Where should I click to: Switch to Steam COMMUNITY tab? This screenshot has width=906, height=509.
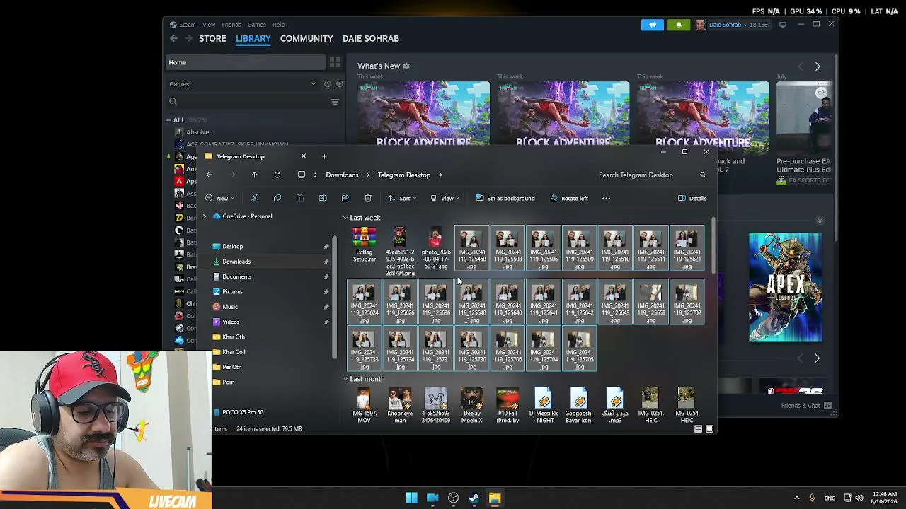tap(306, 39)
